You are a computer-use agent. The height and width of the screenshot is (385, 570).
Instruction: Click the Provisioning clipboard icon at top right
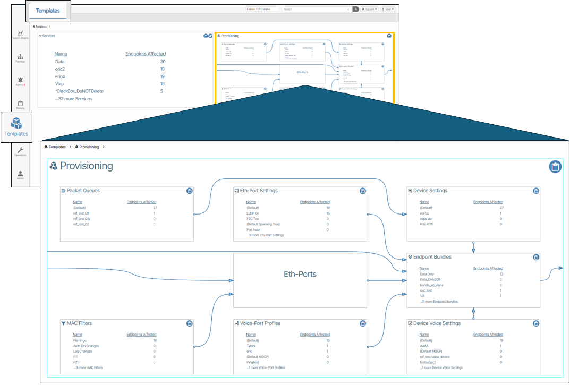[x=555, y=167]
